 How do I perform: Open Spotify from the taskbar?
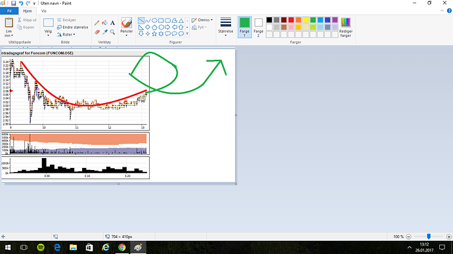(41, 247)
